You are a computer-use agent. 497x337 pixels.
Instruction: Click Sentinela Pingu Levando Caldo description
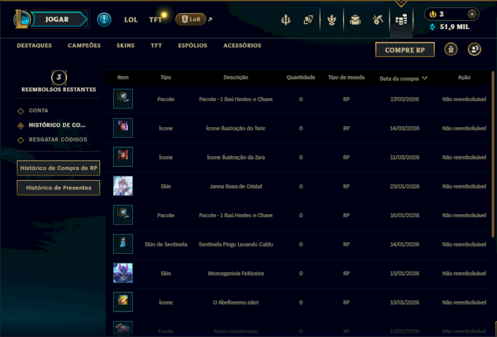click(x=236, y=245)
